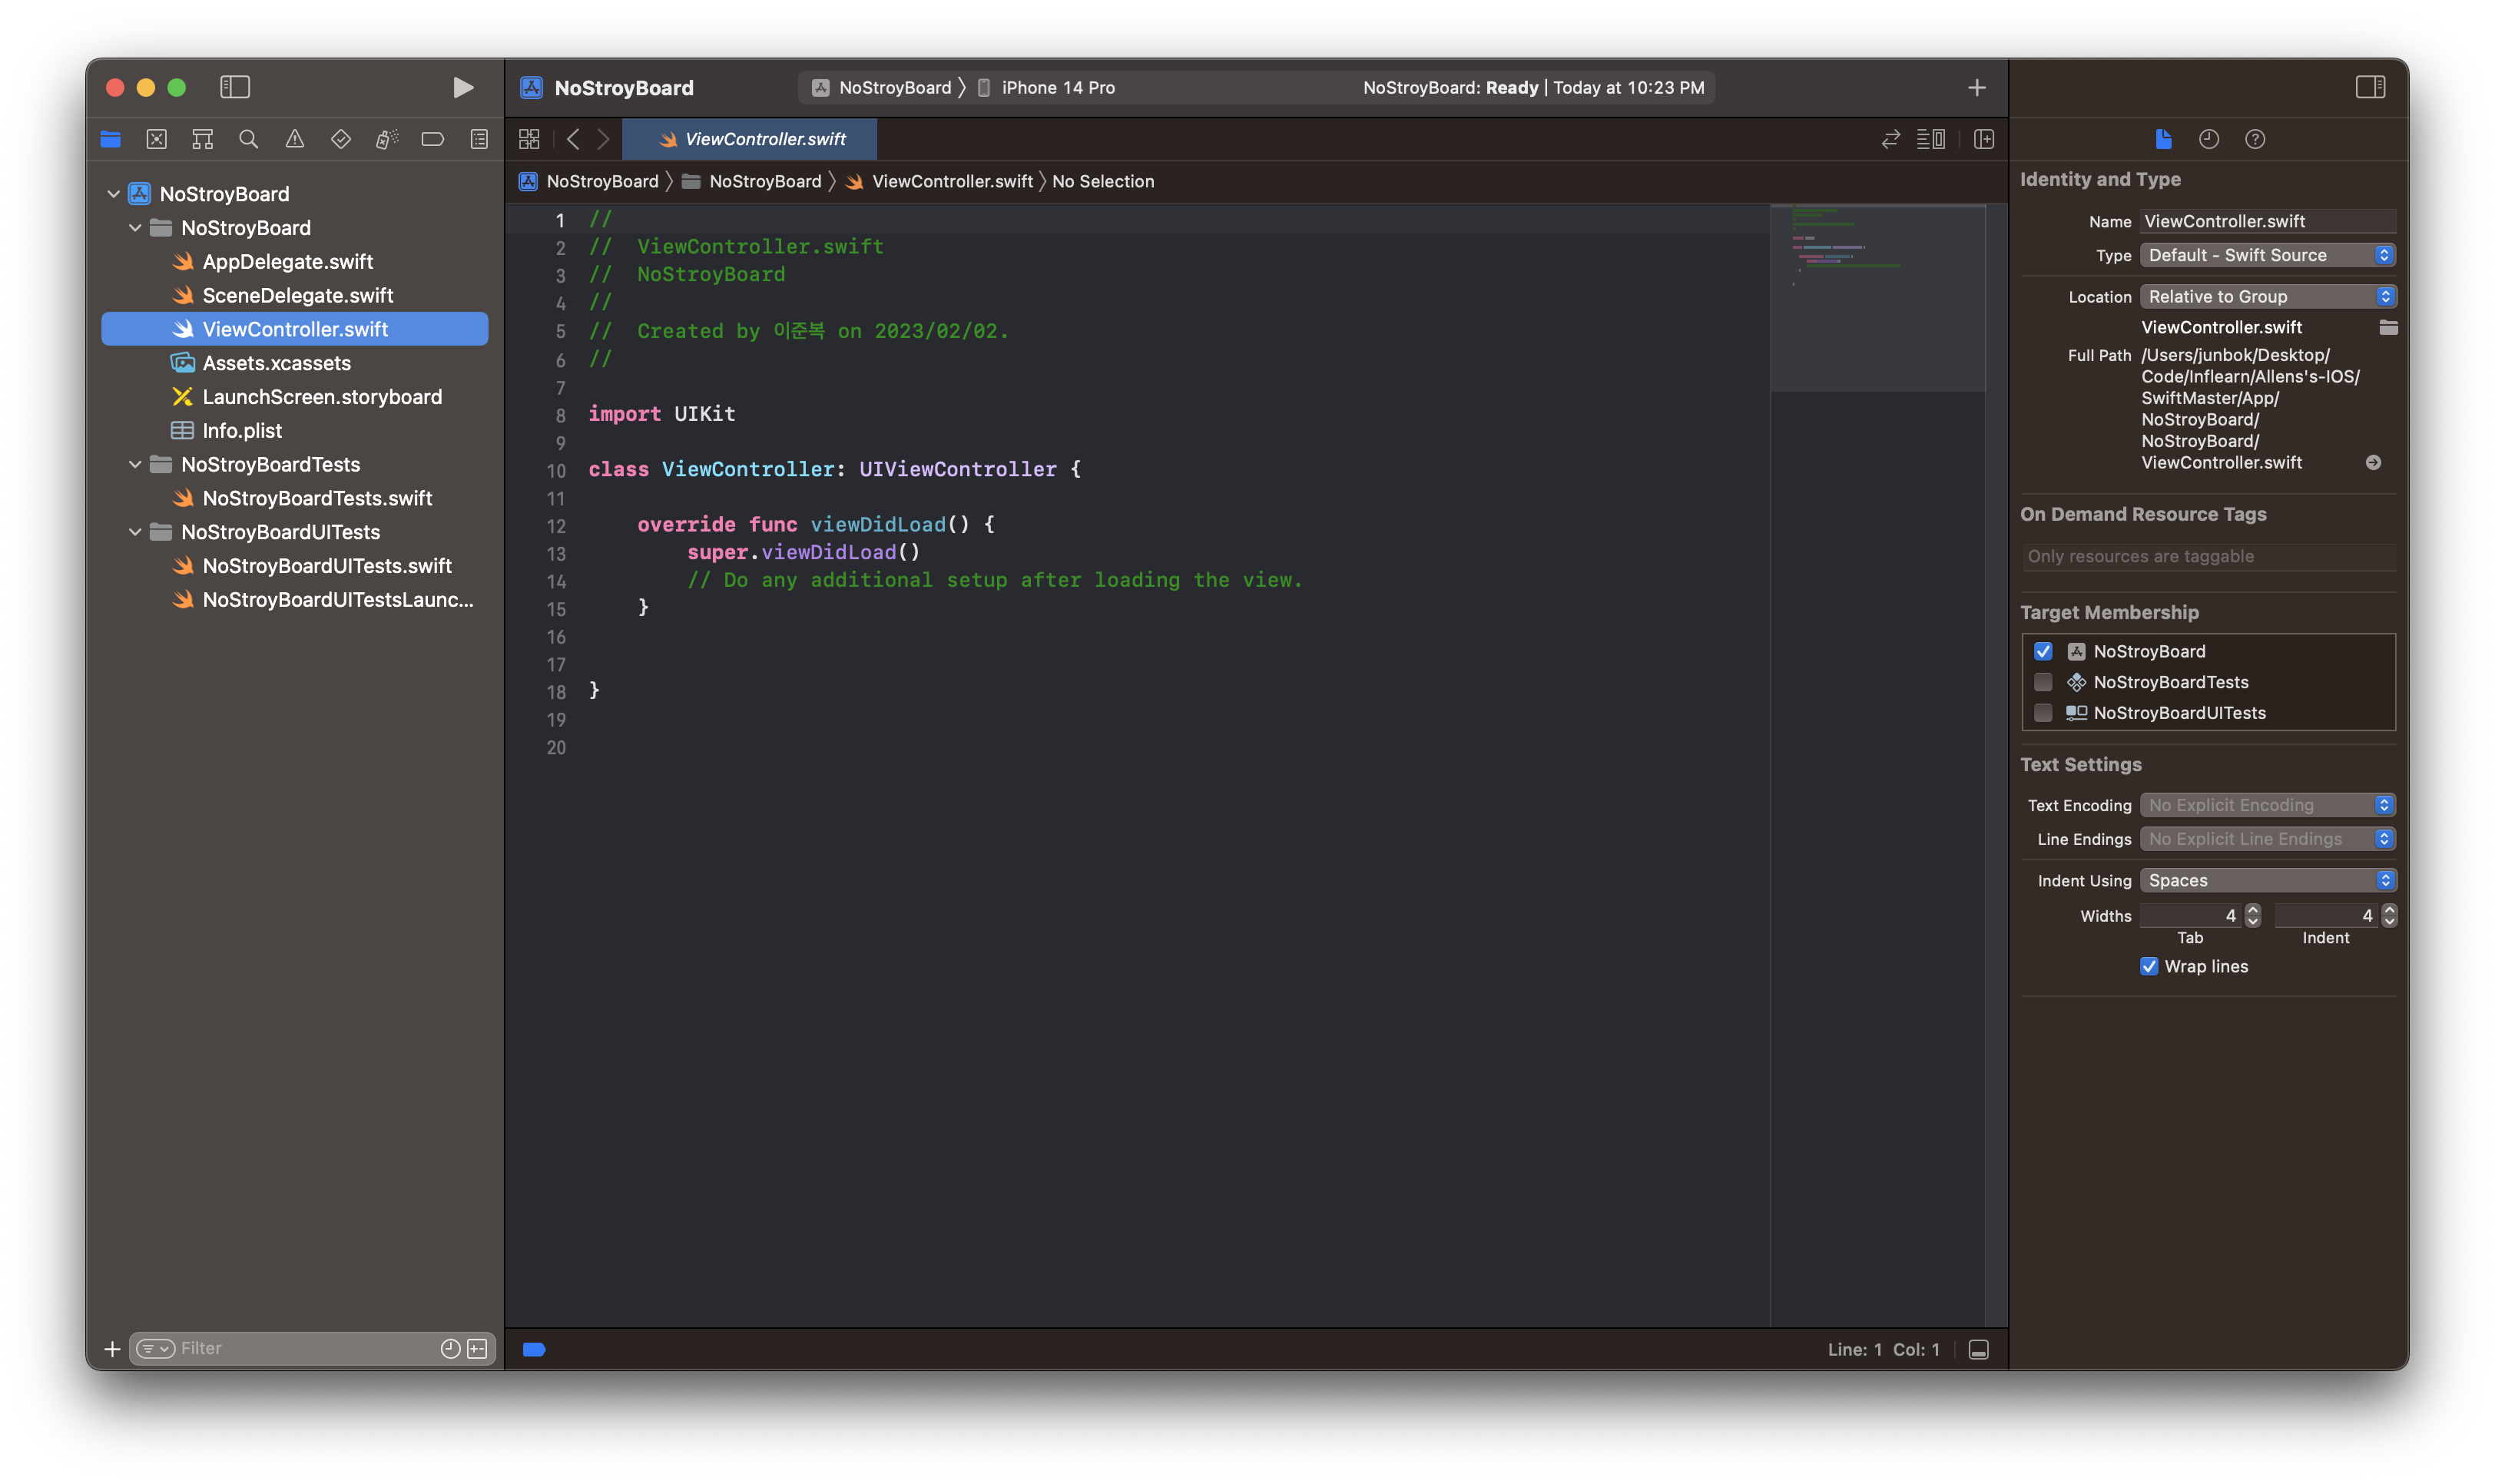Open the Report navigator
This screenshot has width=2495, height=1484.
(x=480, y=139)
